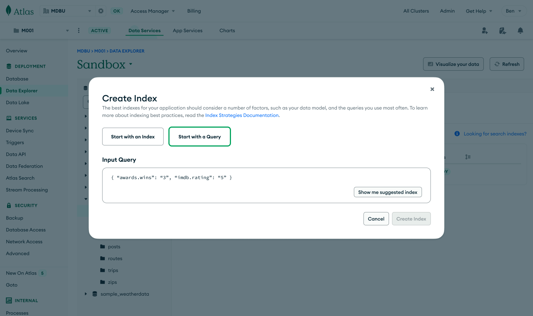The image size is (533, 316).
Task: Click the sort order icon
Action: tap(468, 157)
